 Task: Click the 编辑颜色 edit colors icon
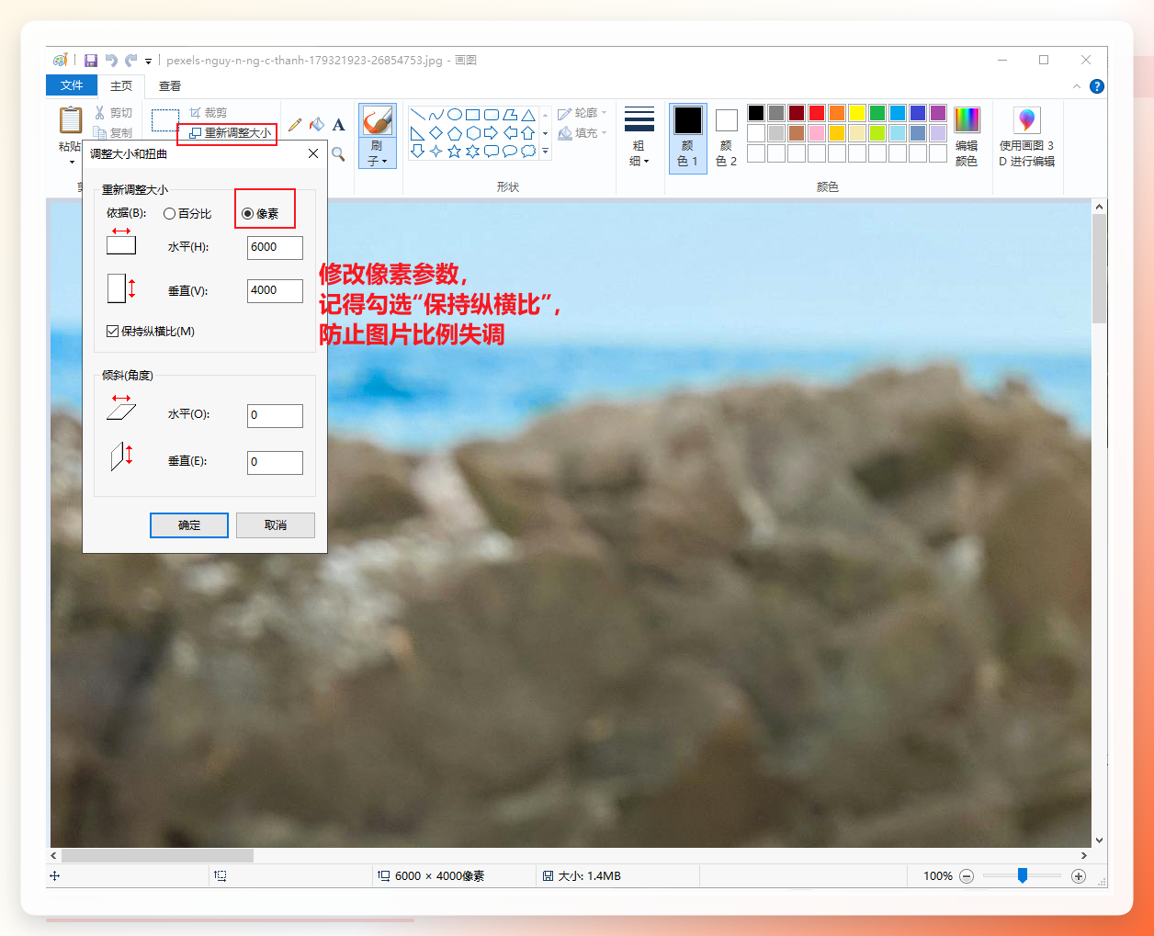[967, 120]
